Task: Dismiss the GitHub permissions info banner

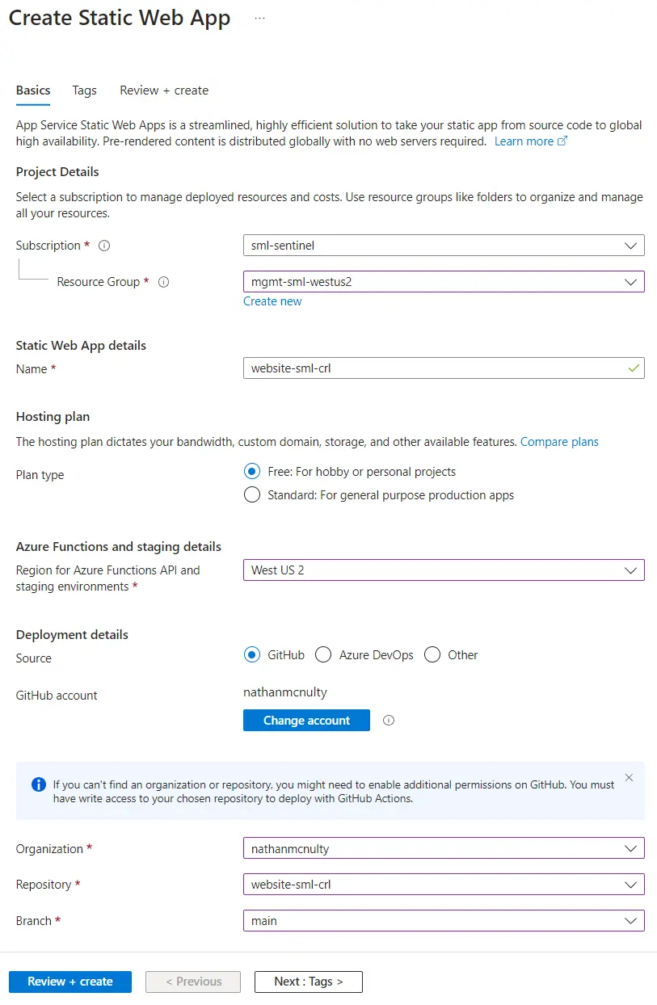Action: tap(630, 778)
